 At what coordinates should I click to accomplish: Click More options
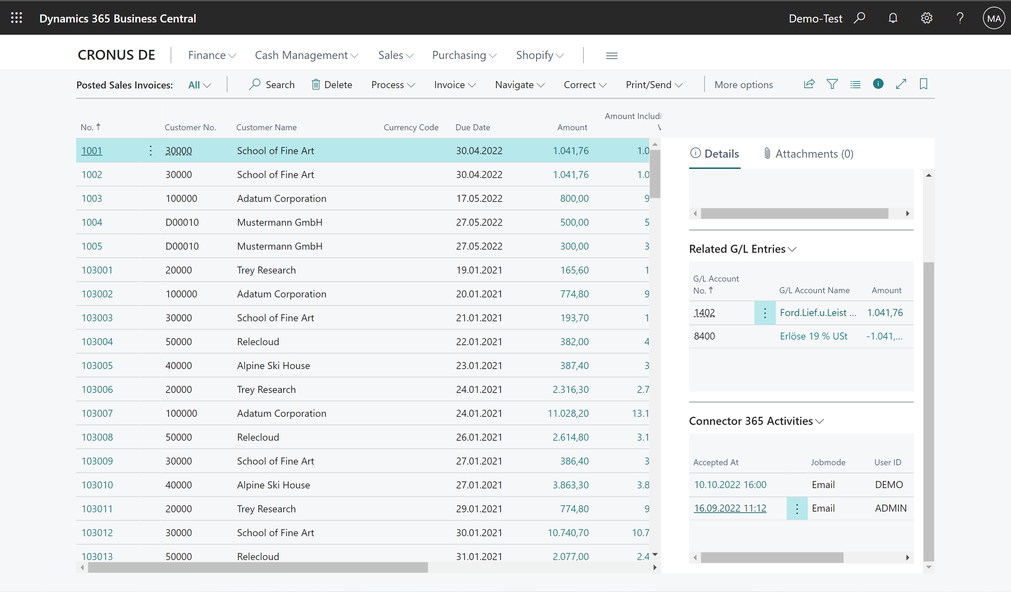744,85
